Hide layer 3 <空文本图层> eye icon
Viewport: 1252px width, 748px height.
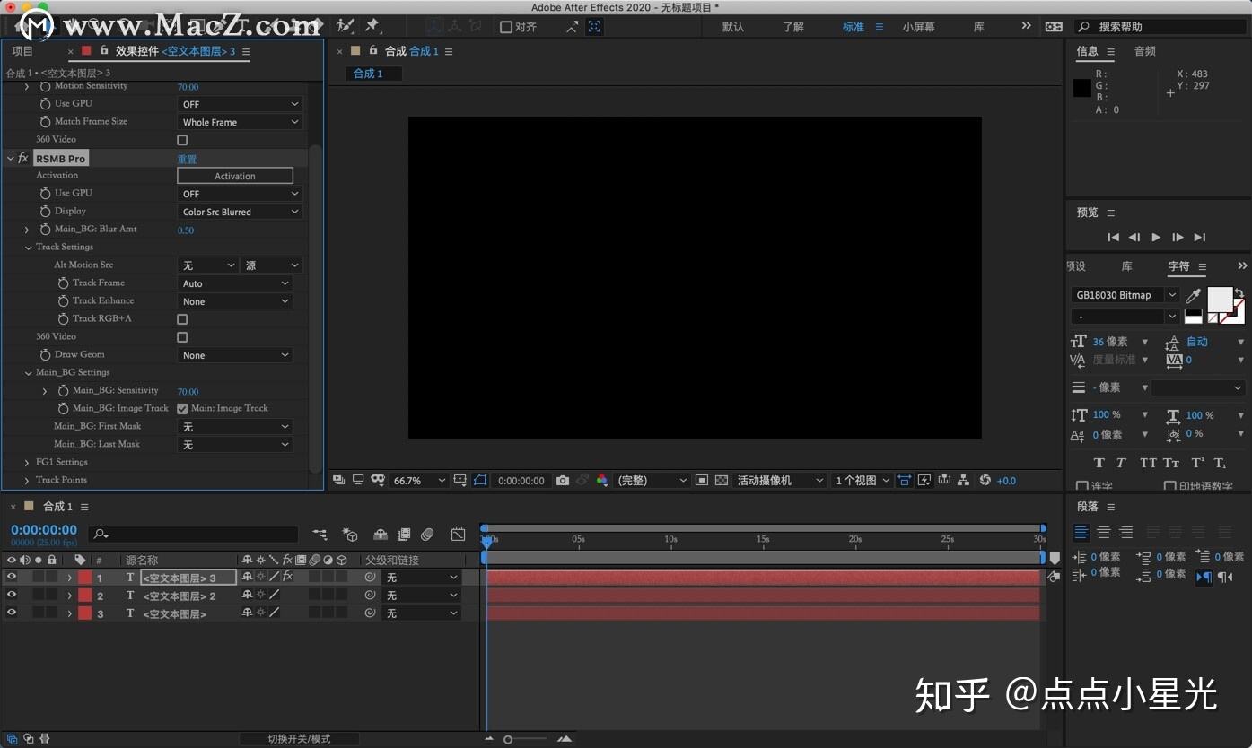tap(12, 613)
